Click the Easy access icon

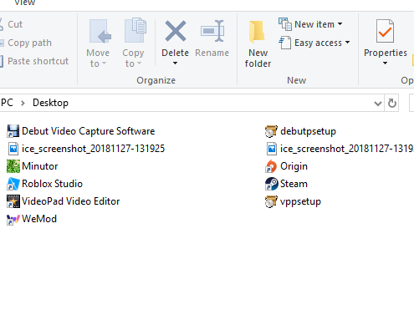pyautogui.click(x=285, y=43)
